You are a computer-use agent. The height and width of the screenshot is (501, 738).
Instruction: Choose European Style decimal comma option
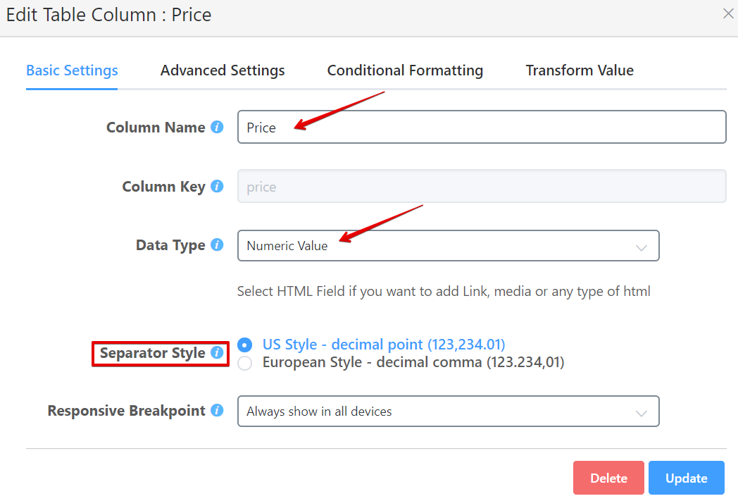point(244,364)
